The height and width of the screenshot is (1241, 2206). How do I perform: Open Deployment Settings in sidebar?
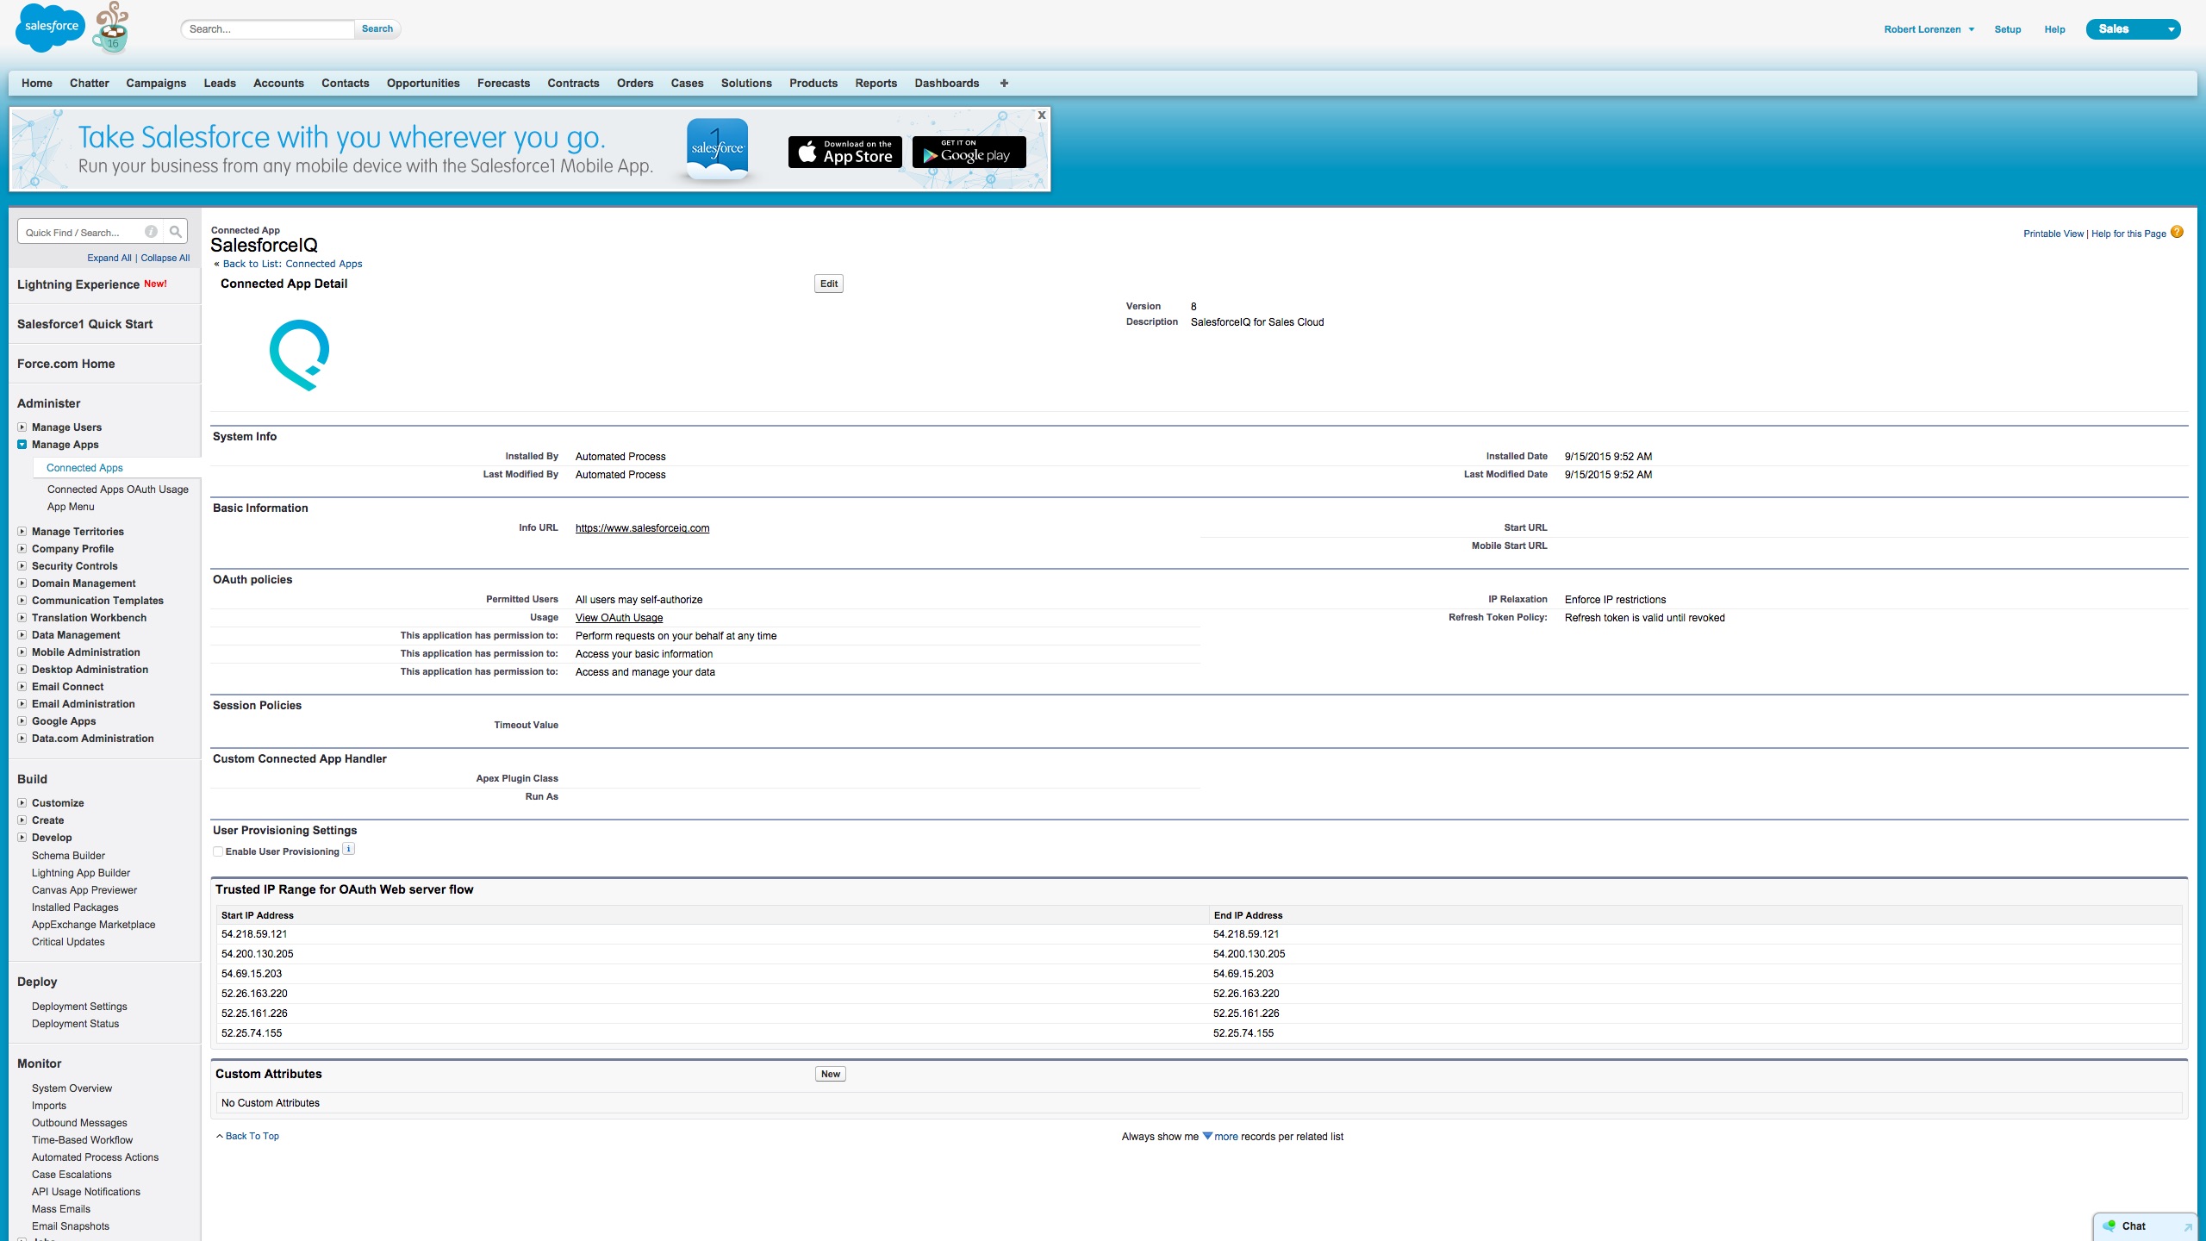(x=79, y=1007)
